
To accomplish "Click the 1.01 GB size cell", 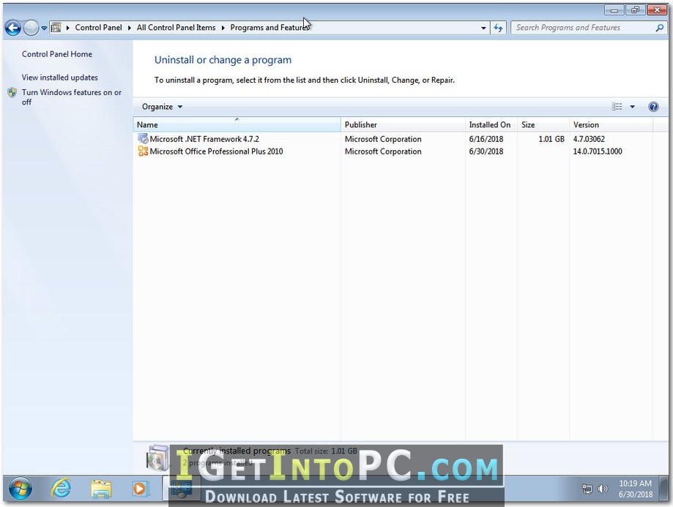I will pyautogui.click(x=551, y=139).
